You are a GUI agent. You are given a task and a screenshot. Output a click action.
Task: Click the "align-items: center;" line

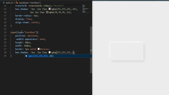point(27,22)
